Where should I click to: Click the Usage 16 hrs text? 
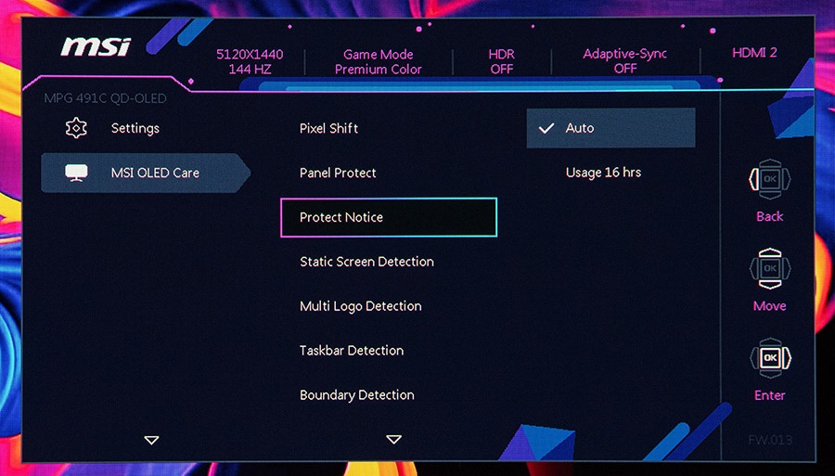pyautogui.click(x=603, y=173)
